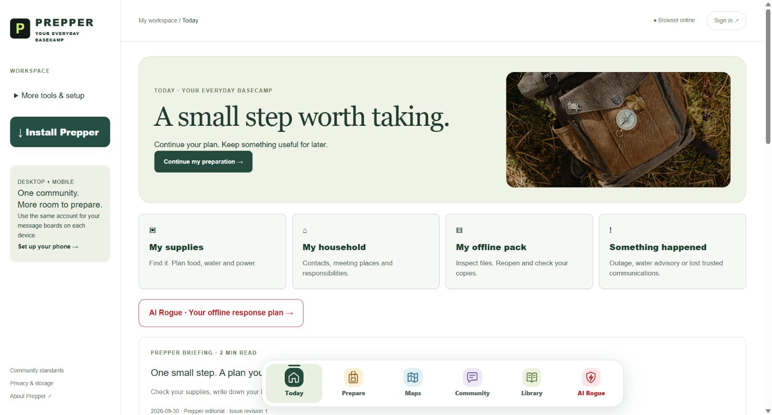The image size is (772, 415).
Task: Open Privacy & storage link
Action: pos(31,384)
